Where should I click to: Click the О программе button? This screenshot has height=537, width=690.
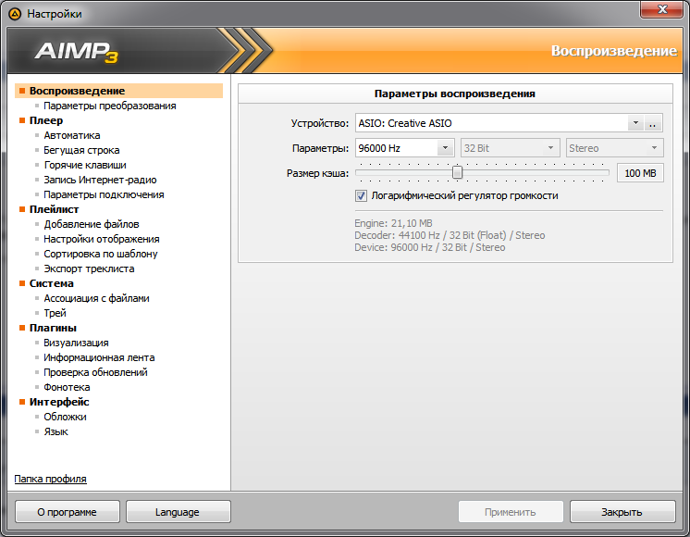tap(68, 512)
